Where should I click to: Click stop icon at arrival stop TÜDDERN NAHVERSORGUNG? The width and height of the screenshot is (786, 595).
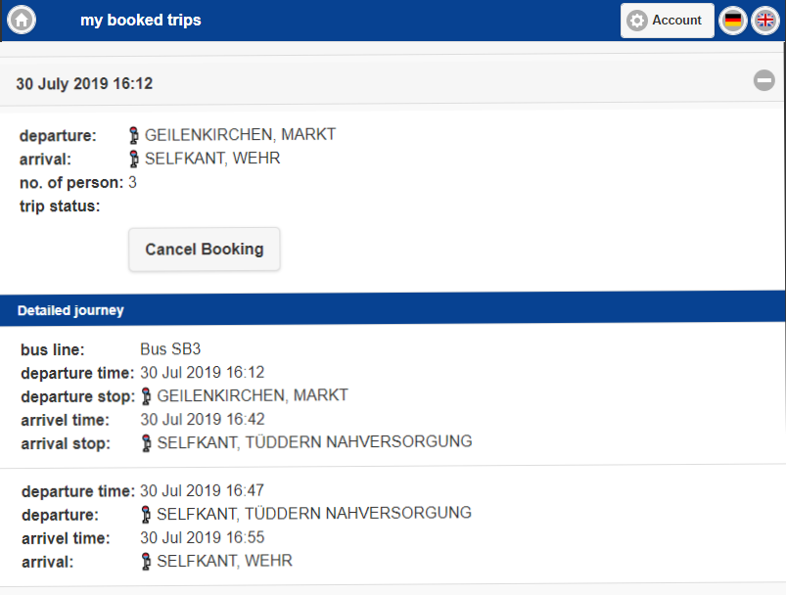pyautogui.click(x=147, y=442)
